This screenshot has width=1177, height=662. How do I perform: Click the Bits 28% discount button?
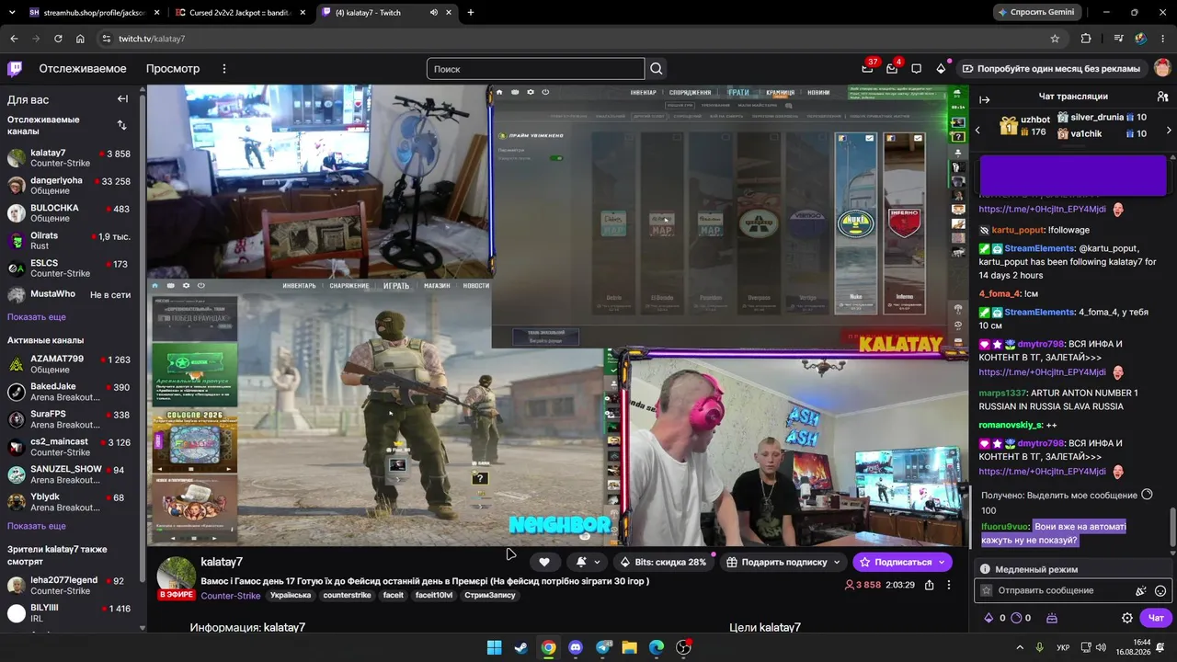point(664,562)
